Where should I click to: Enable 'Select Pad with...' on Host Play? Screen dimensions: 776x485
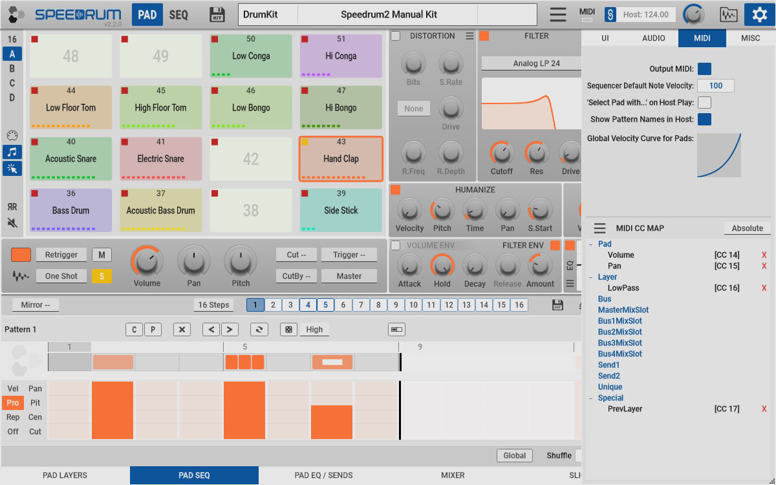point(704,102)
